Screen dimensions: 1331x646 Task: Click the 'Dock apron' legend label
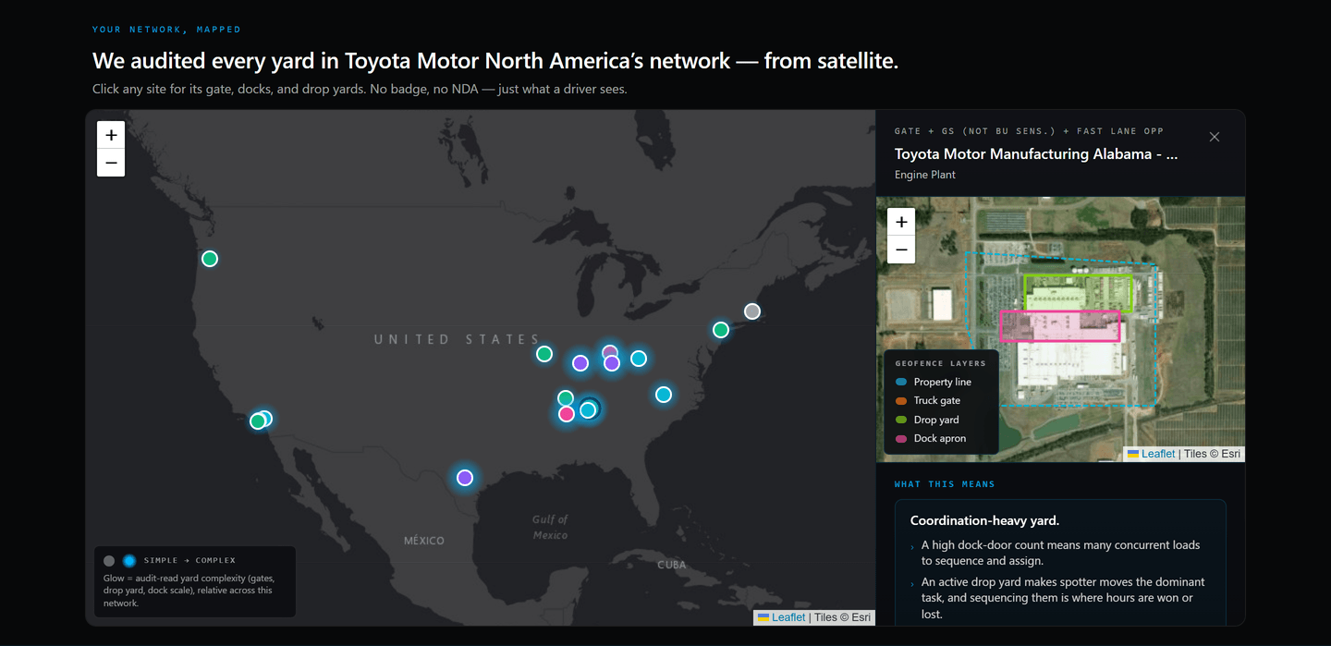tap(940, 439)
